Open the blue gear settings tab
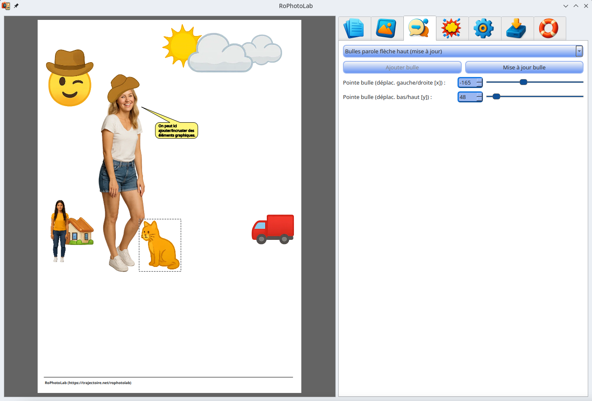Viewport: 592px width, 401px height. click(485, 28)
